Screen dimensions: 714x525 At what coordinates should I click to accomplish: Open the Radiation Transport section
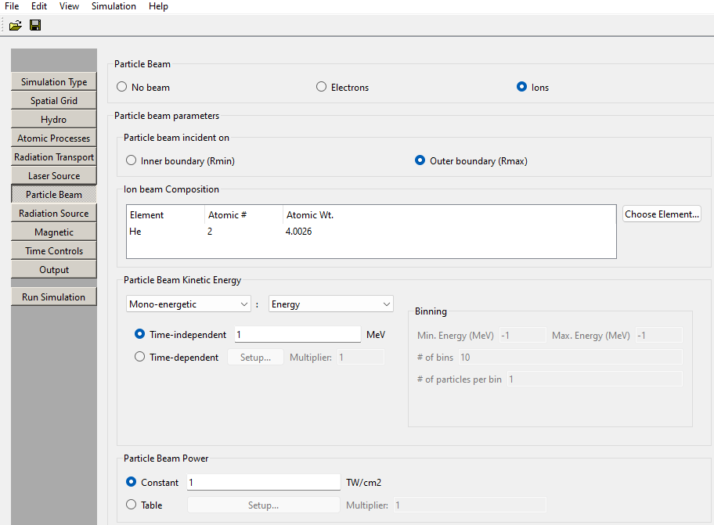pyautogui.click(x=54, y=157)
